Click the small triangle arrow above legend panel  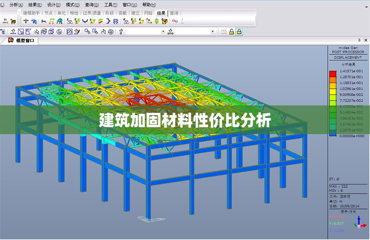tap(359, 41)
